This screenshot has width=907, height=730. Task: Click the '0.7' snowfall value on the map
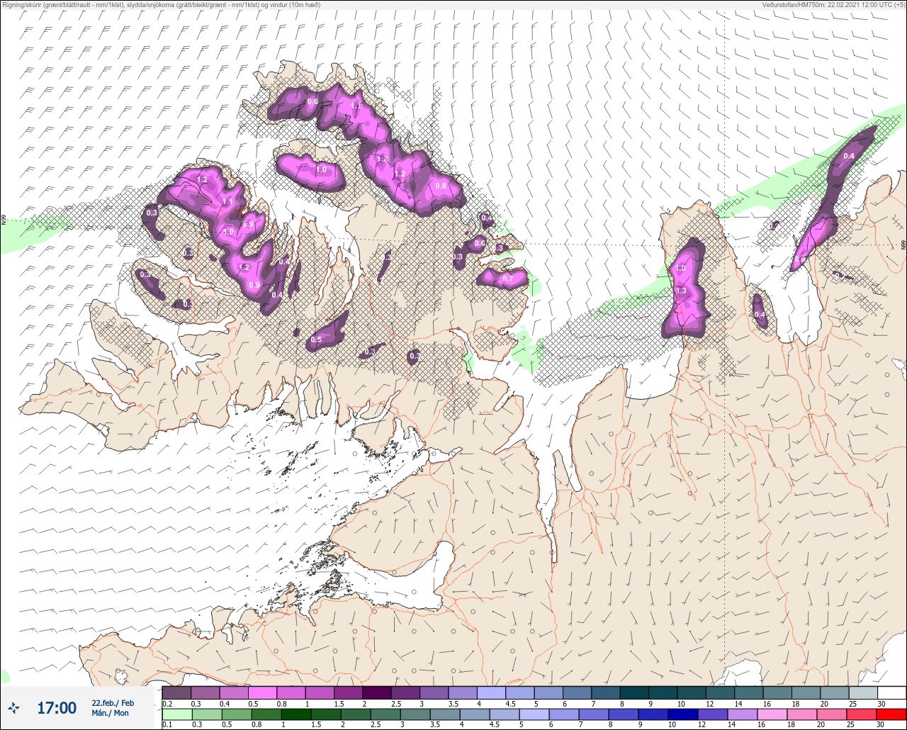tap(507, 279)
